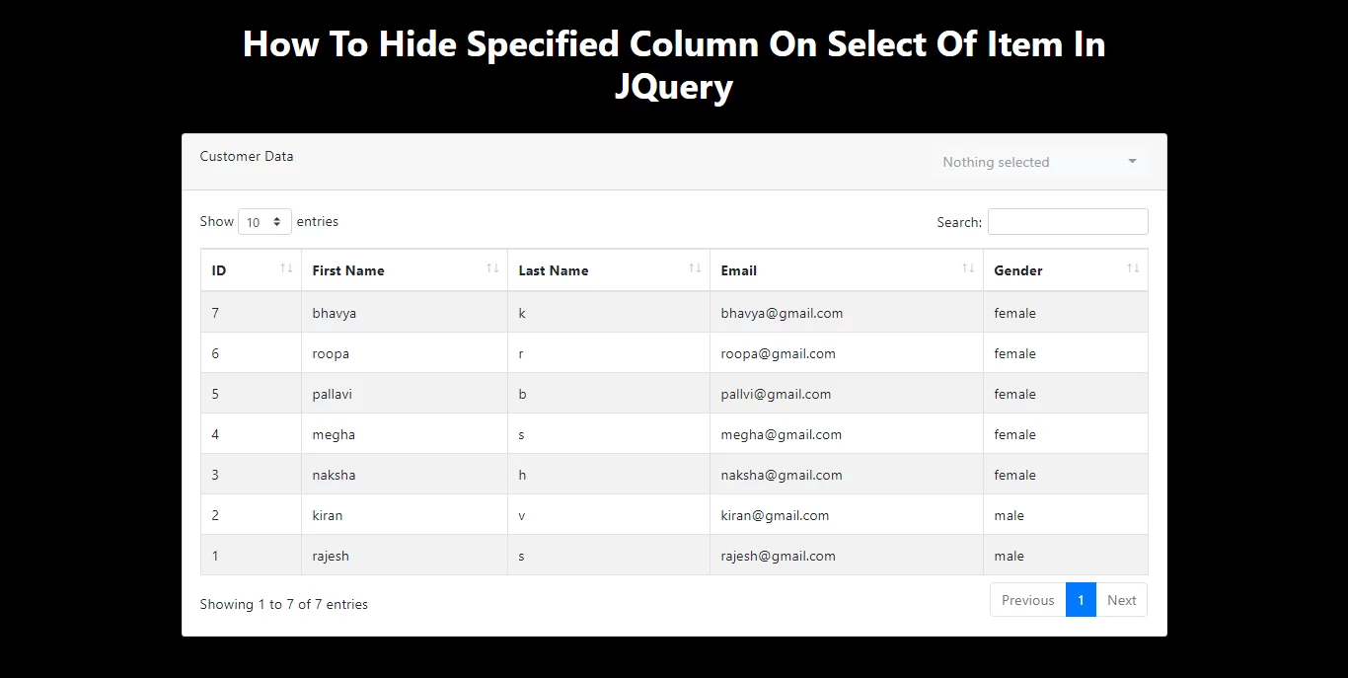Click the First Name column header label
This screenshot has width=1348, height=678.
pyautogui.click(x=348, y=270)
